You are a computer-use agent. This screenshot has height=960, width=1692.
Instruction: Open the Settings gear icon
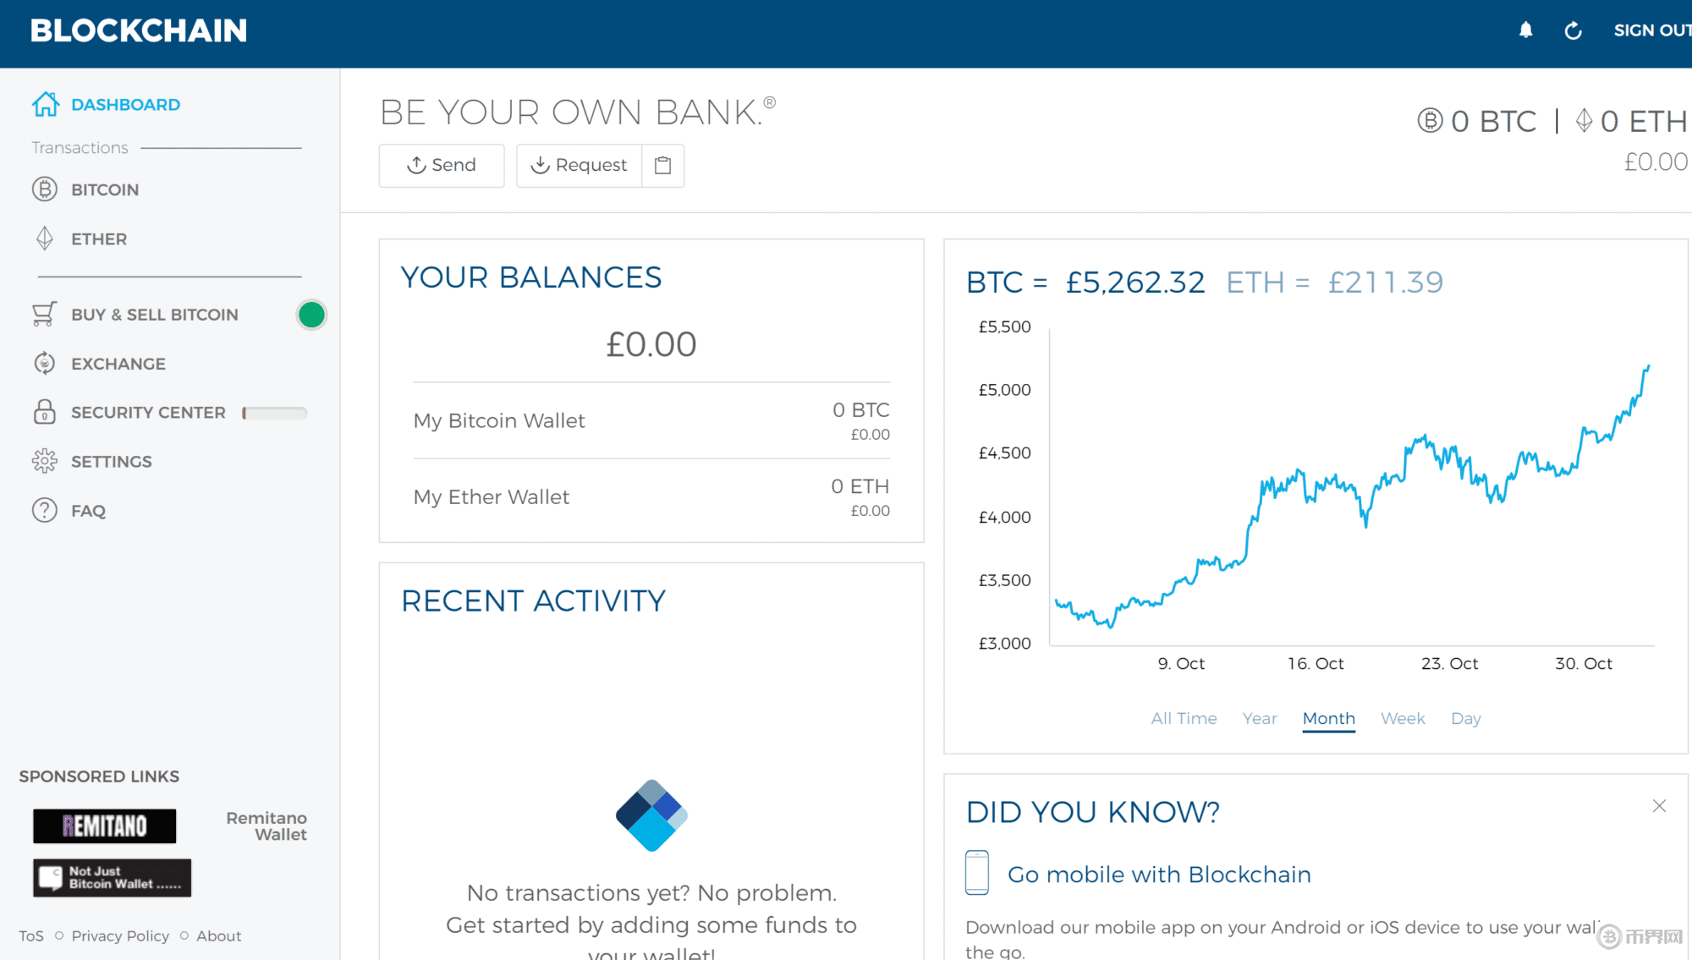[x=45, y=461]
